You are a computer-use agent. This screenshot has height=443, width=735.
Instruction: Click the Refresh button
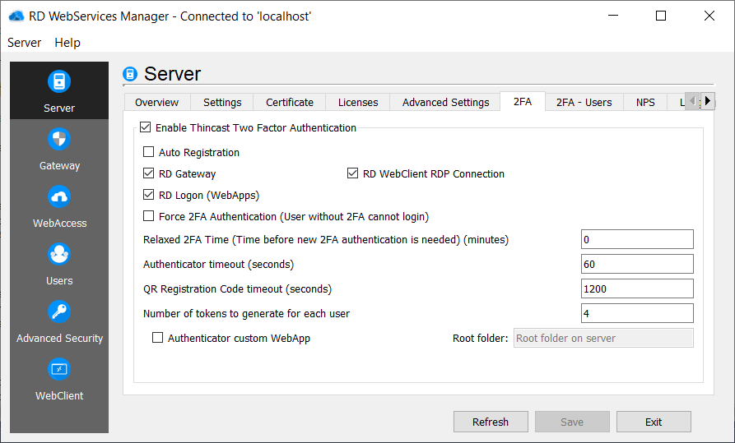tap(491, 422)
